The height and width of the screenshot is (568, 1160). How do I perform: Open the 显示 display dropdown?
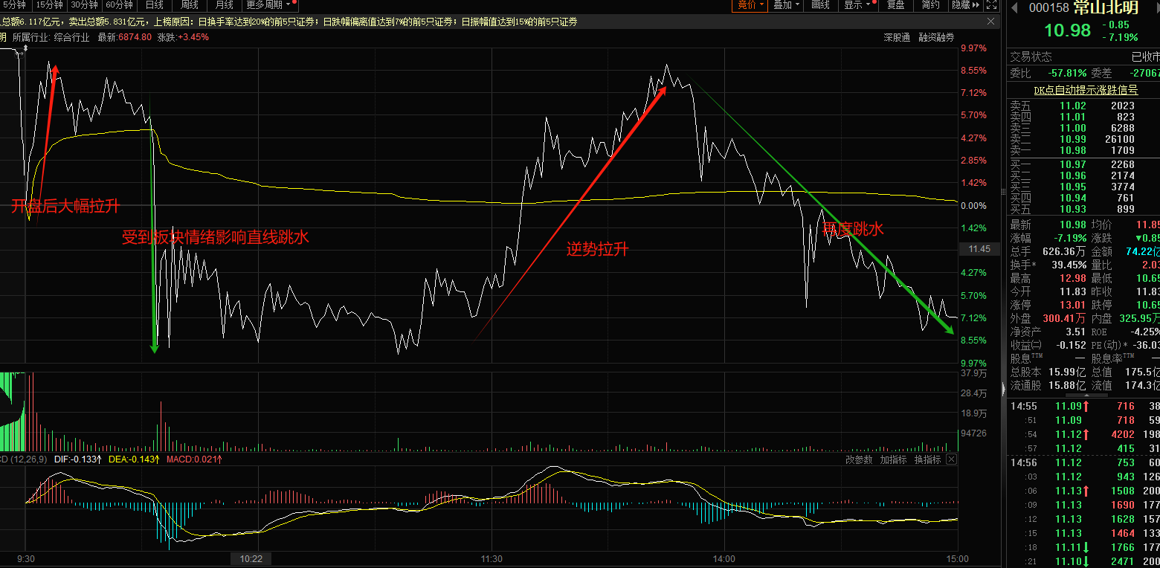(857, 4)
